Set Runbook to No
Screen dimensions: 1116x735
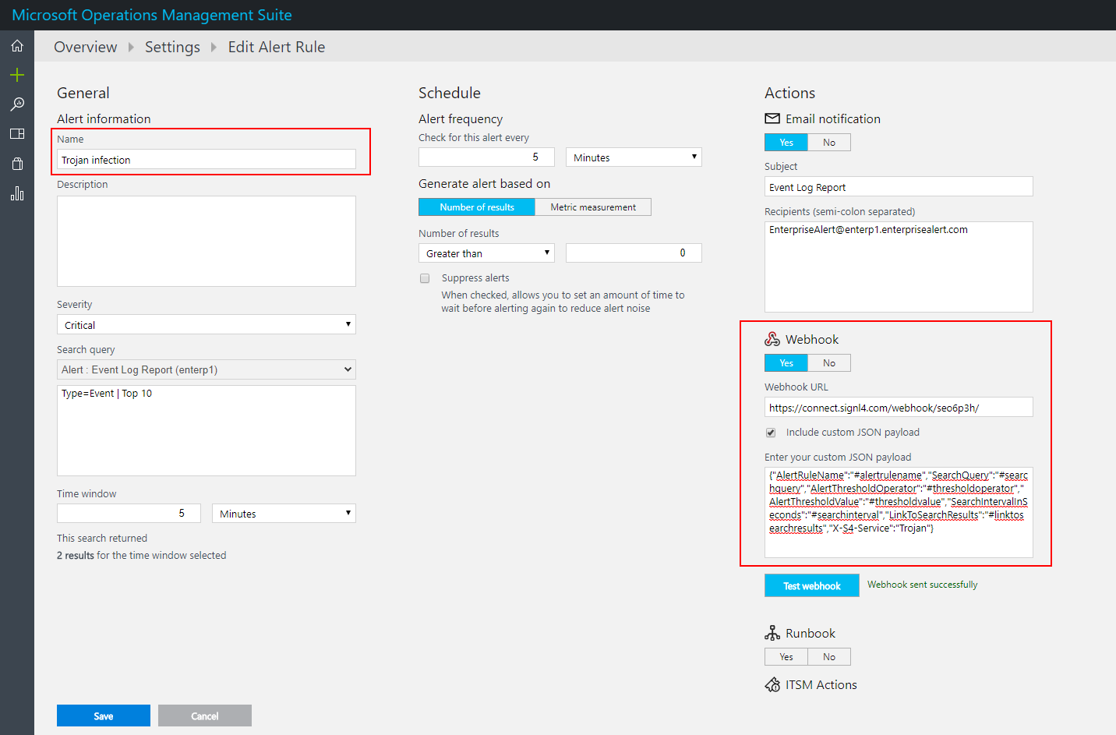coord(829,657)
